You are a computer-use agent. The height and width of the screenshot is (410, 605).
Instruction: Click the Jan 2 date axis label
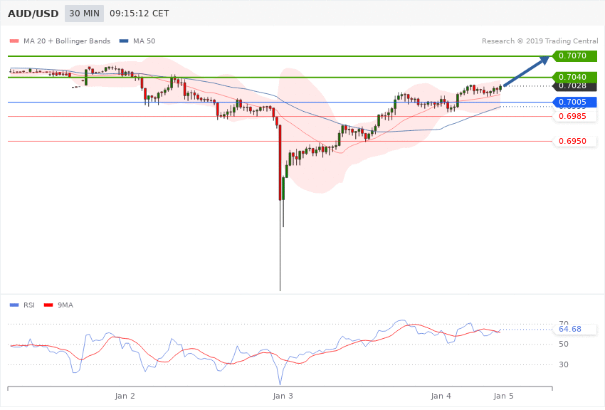[x=125, y=396]
